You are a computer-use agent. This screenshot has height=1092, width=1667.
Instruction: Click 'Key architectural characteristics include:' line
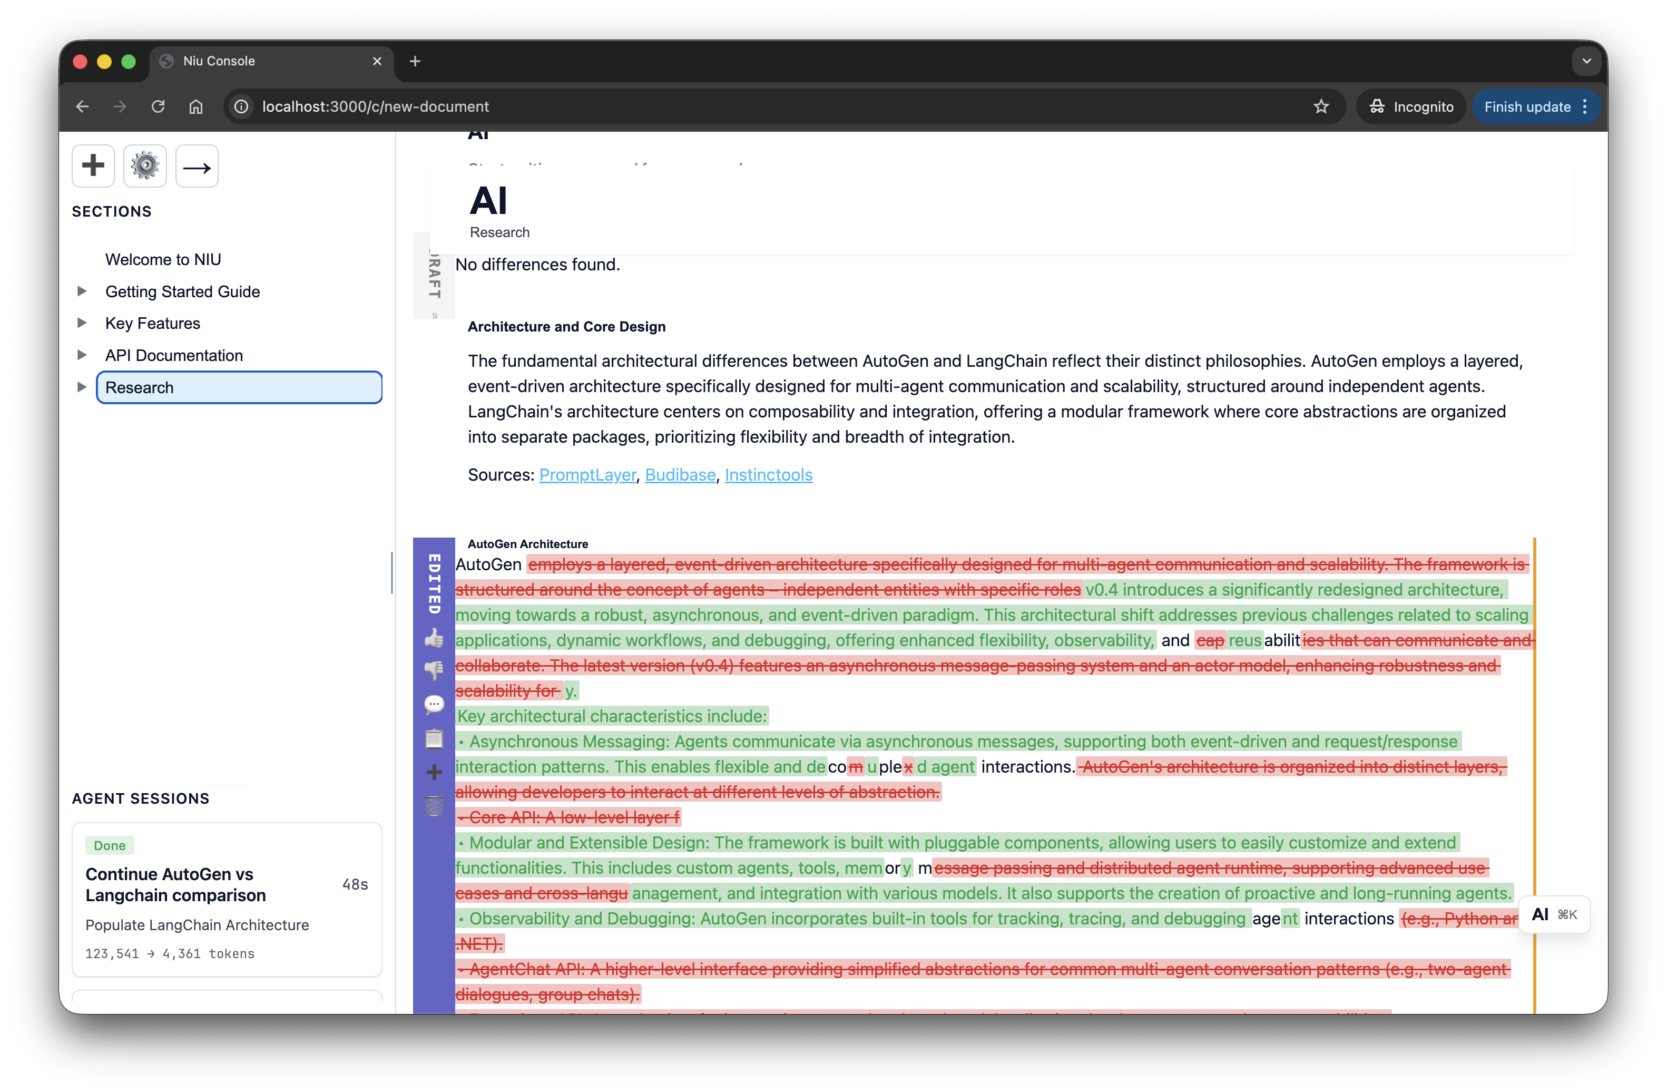click(612, 716)
